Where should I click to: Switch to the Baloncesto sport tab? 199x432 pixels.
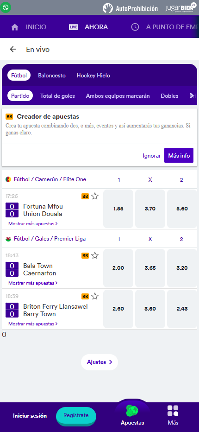coord(52,76)
